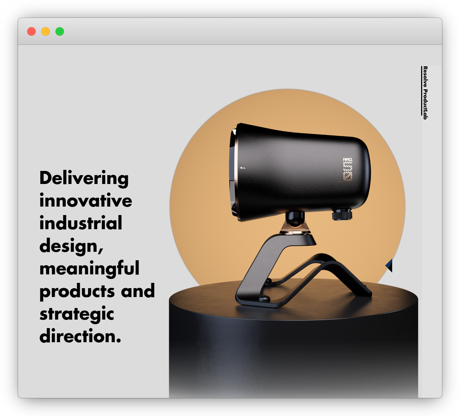This screenshot has height=416, width=460.
Task: Click the small arrow marking near the lens
Action: click(x=242, y=168)
